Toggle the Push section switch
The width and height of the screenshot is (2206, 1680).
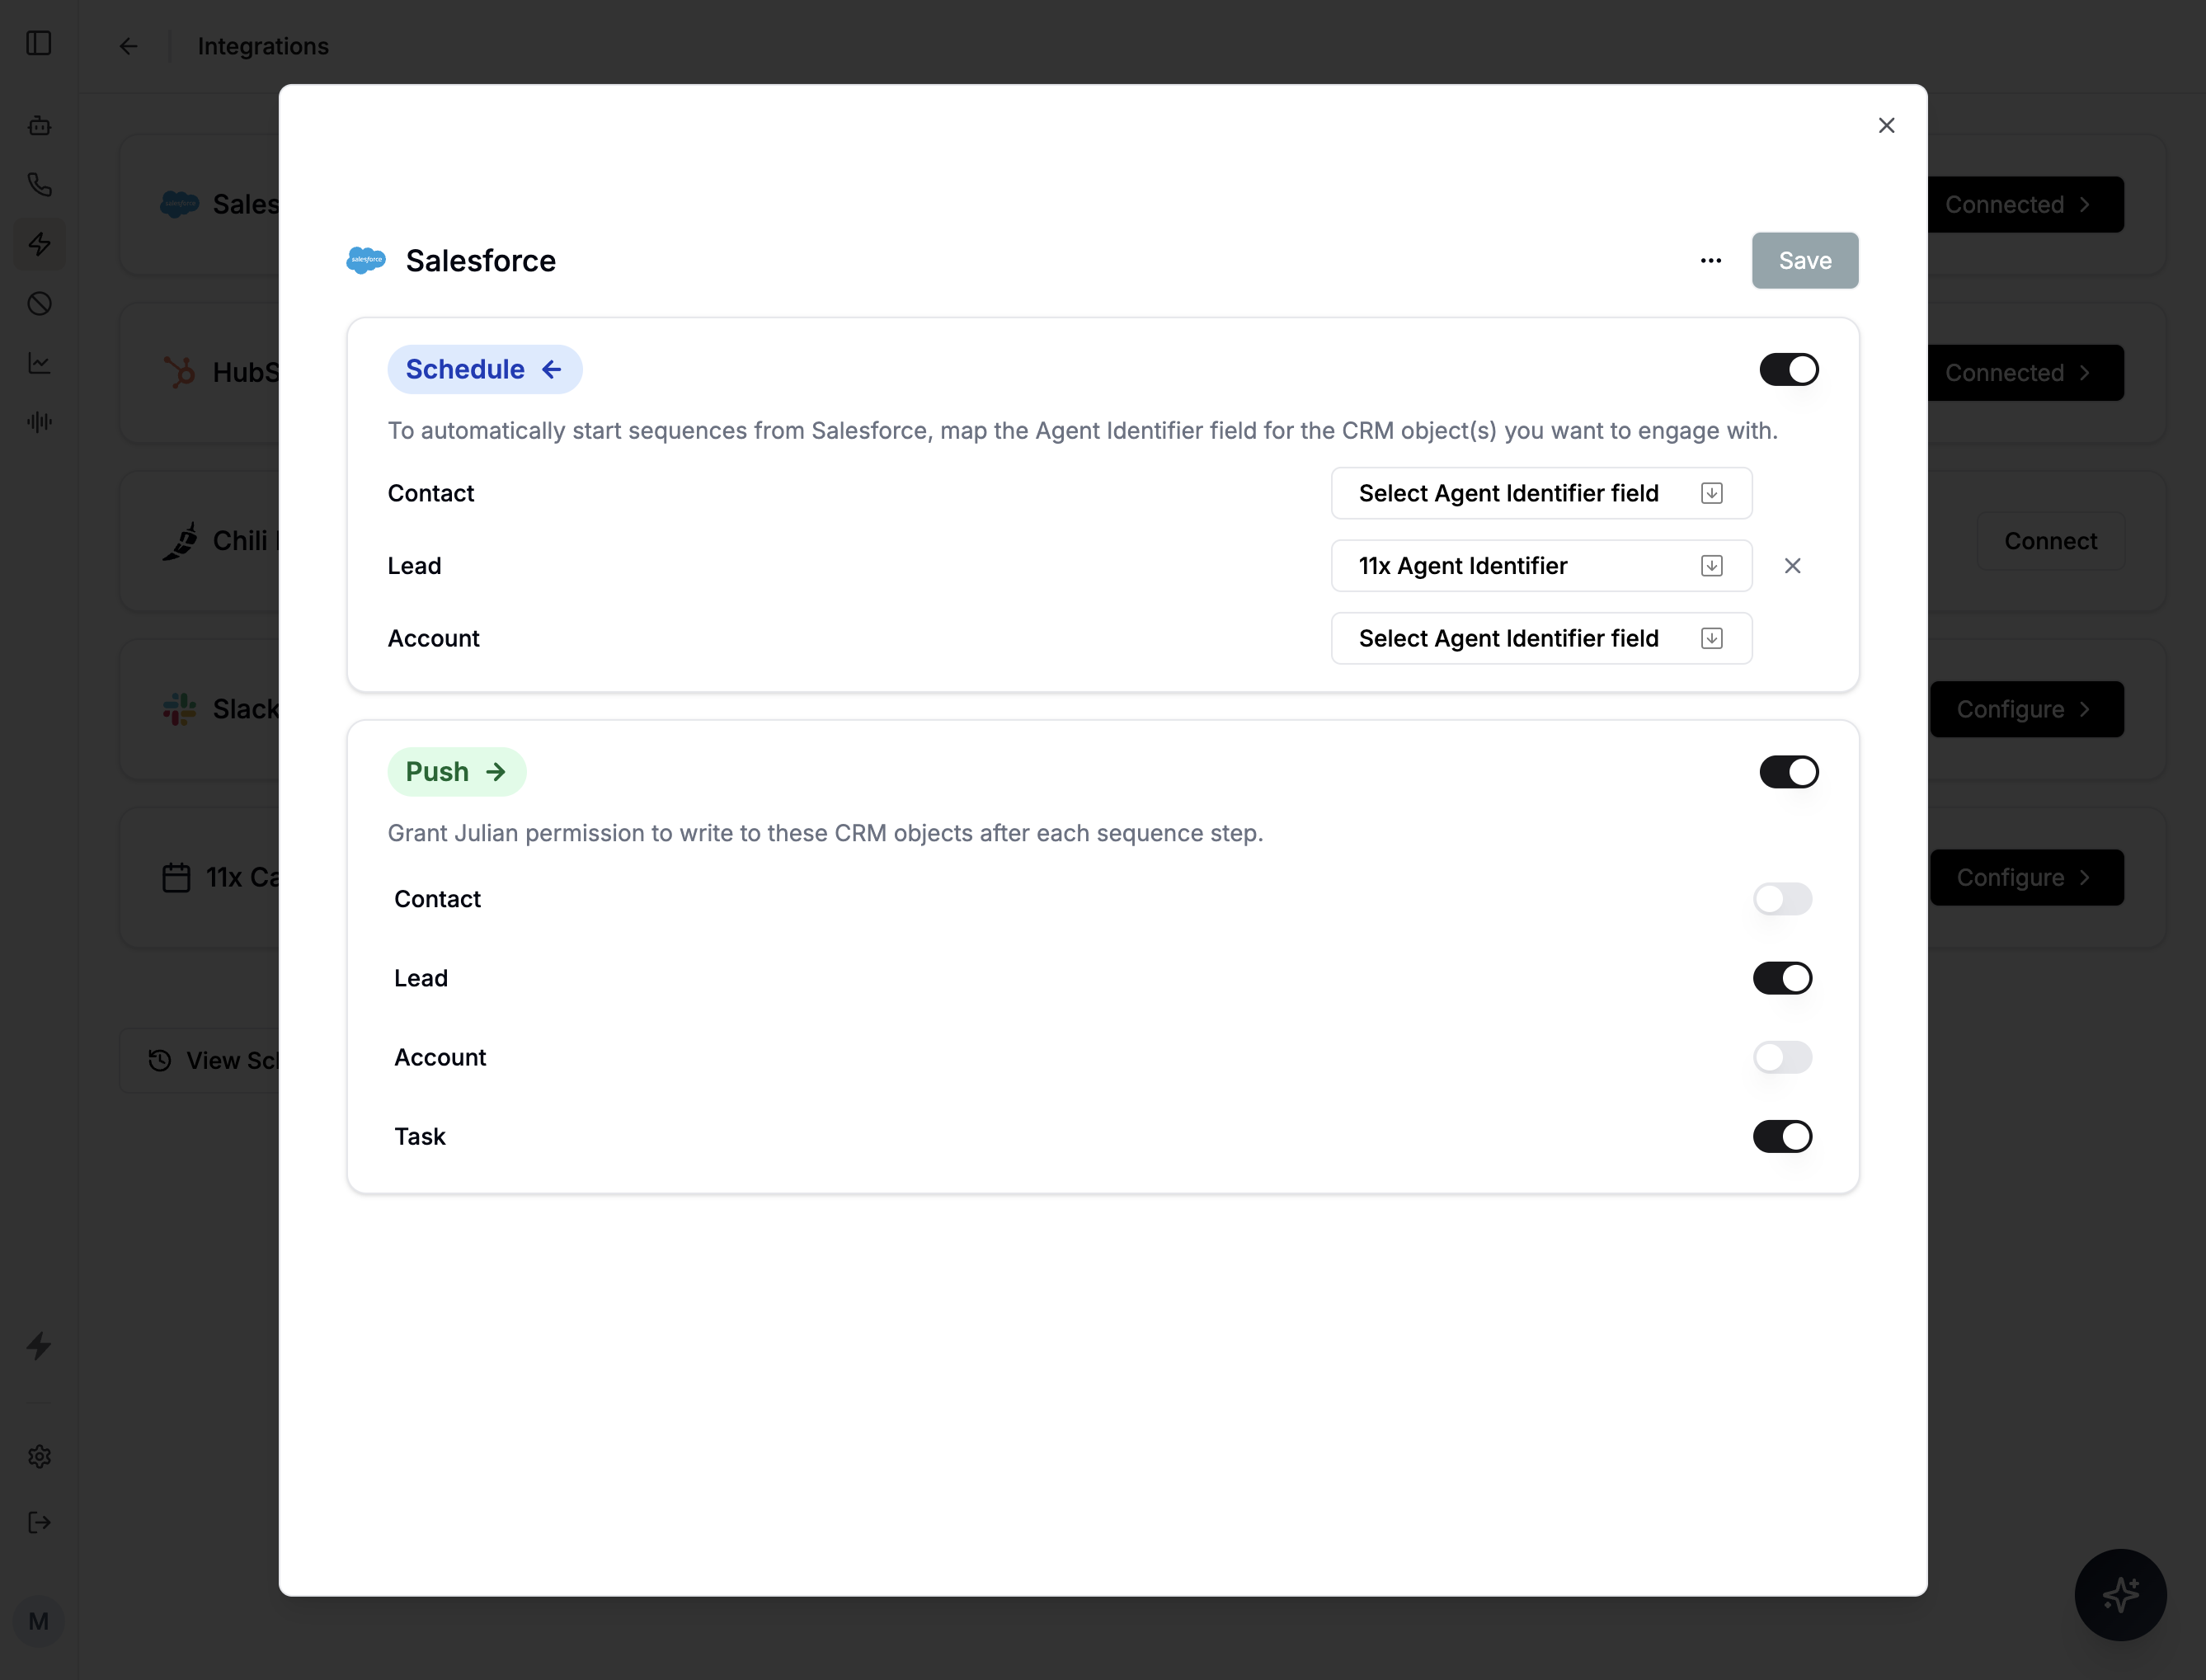tap(1789, 772)
